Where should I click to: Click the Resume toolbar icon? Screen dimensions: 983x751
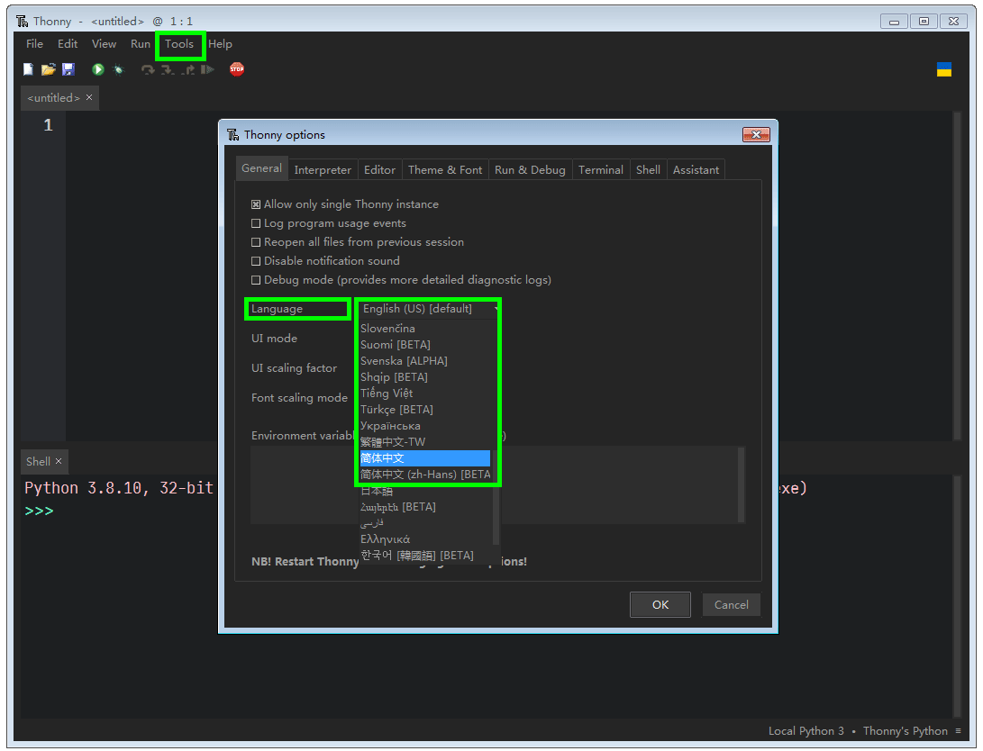click(x=207, y=69)
